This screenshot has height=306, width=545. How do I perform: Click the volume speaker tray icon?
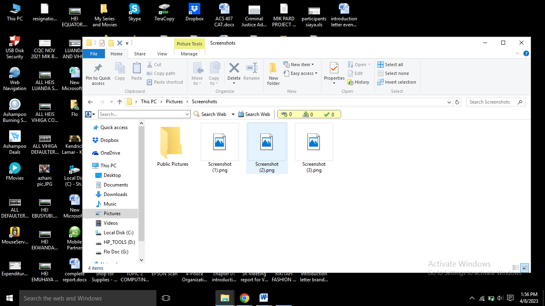coord(500,298)
